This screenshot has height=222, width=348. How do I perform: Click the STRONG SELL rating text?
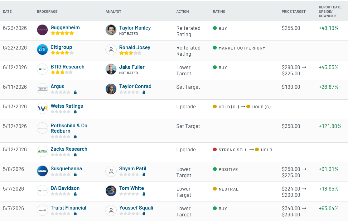coord(233,150)
